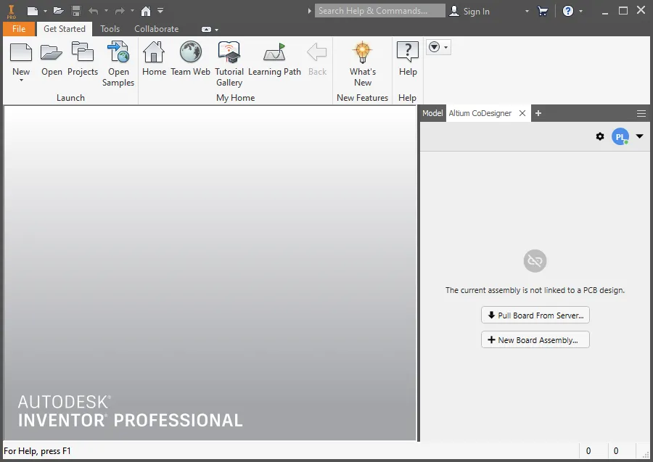Go to Home in My Home group
Viewport: 653px width, 462px height.
pos(154,59)
